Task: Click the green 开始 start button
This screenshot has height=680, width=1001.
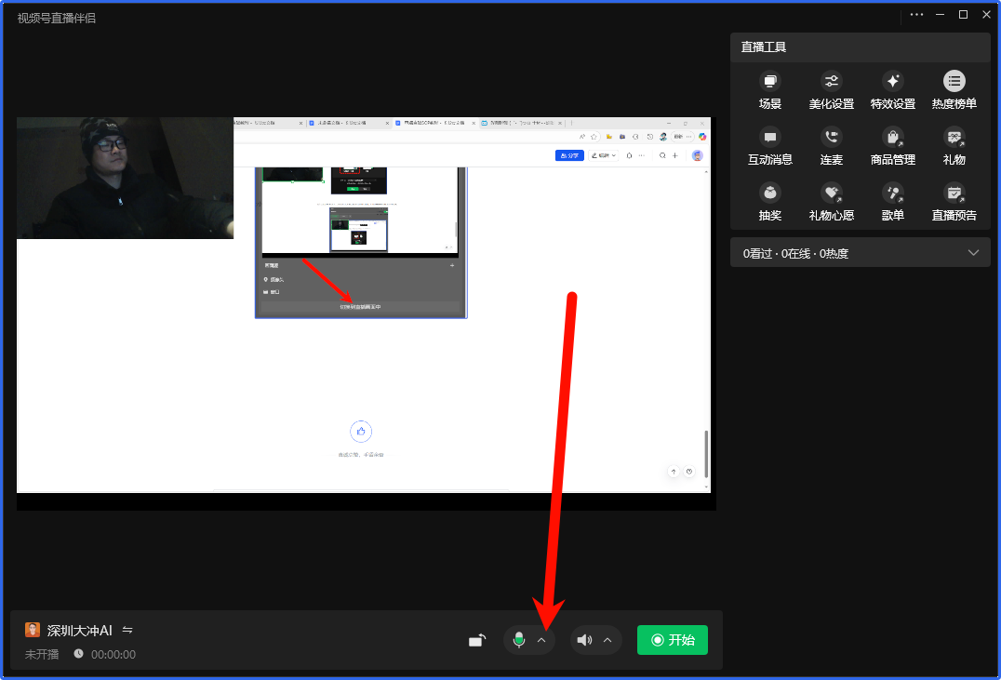Action: 672,640
